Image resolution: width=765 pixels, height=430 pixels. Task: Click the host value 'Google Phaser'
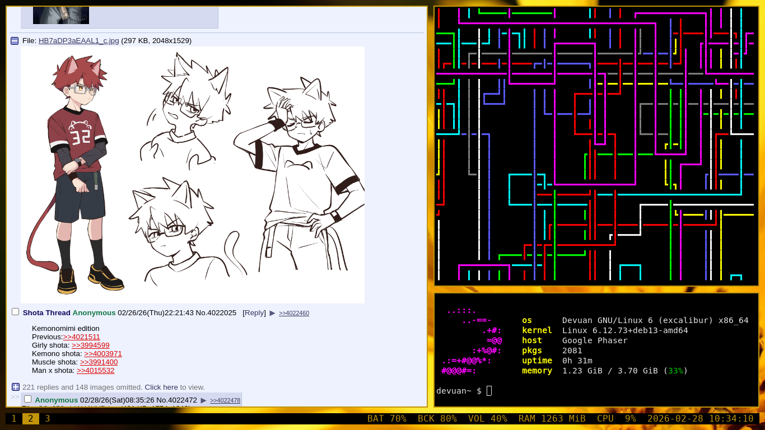click(x=595, y=340)
